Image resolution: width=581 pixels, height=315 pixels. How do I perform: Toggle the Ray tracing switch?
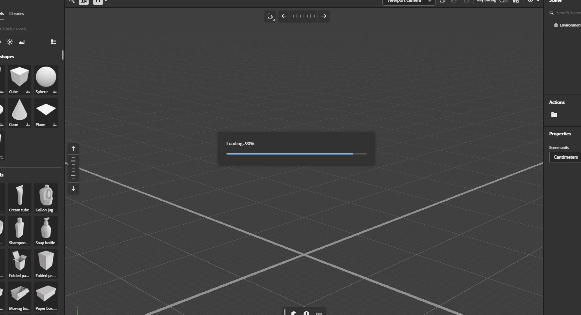click(504, 1)
